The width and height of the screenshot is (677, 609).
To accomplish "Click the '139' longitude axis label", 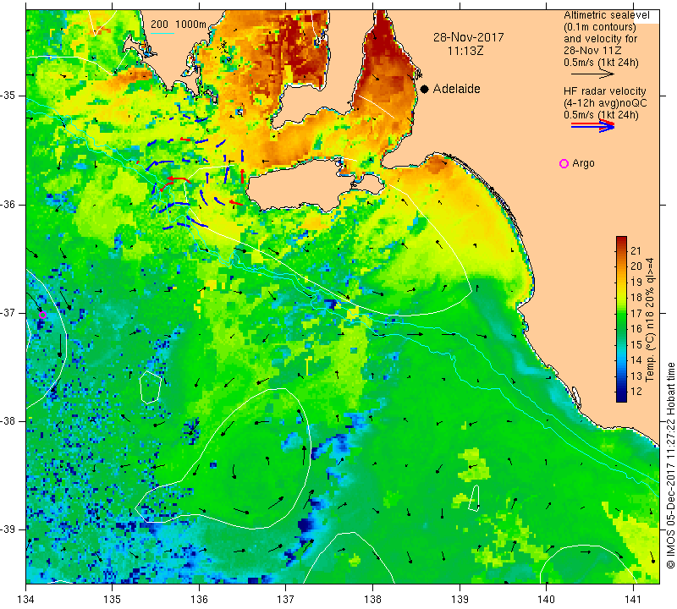I will point(460,600).
